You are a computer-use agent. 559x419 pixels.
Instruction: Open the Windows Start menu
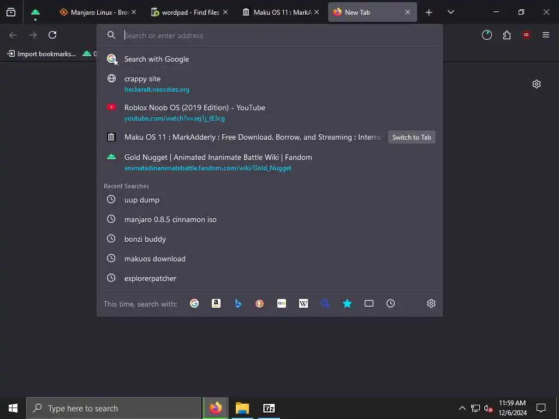point(13,408)
